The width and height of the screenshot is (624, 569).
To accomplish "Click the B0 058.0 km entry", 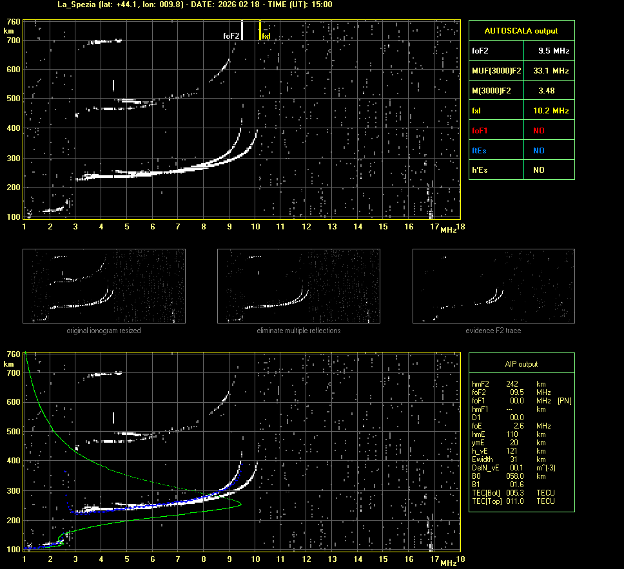I will point(509,476).
